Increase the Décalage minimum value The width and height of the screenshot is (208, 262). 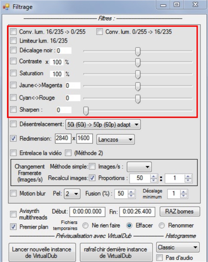click(184, 192)
